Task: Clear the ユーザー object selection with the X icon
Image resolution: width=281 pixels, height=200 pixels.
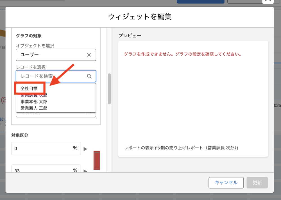Action: click(x=89, y=55)
